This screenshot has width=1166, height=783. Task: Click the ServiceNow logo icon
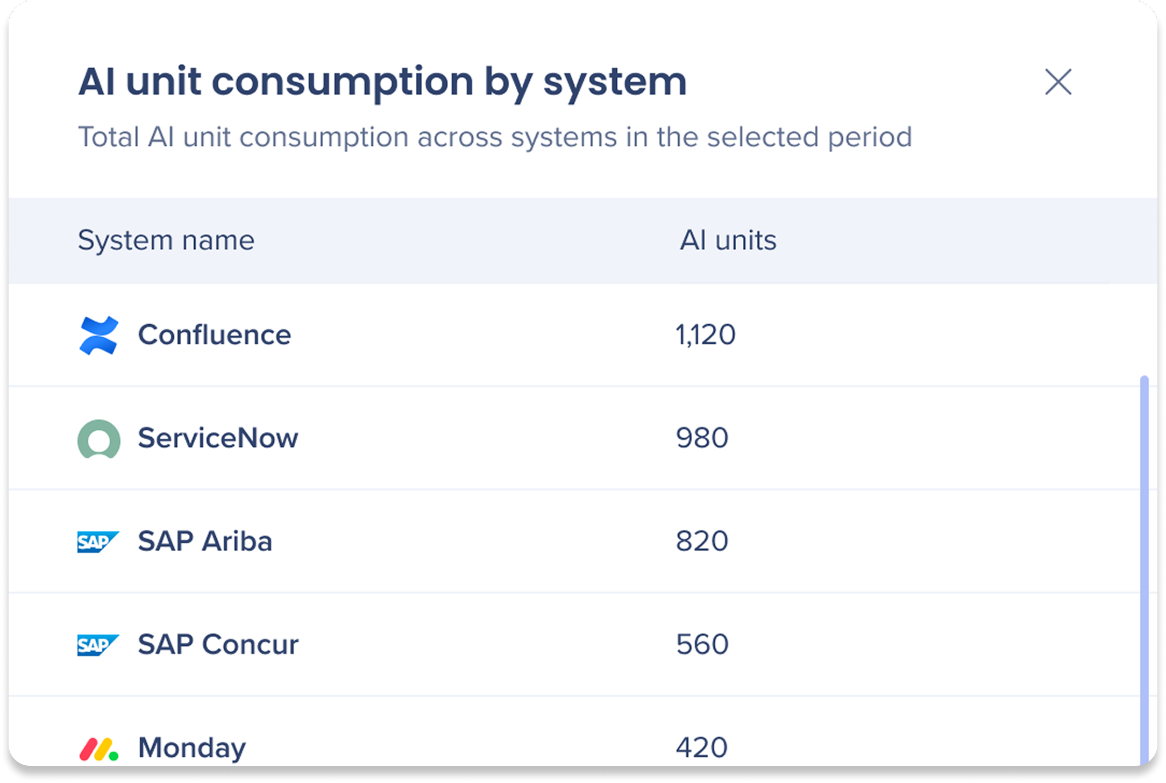coord(98,439)
